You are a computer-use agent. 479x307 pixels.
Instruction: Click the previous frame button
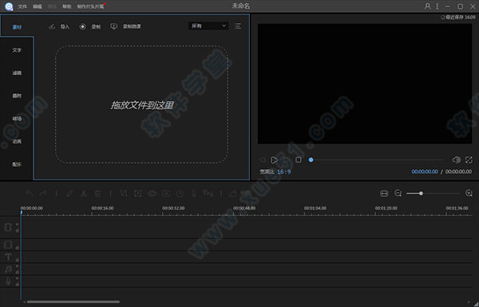(x=262, y=160)
